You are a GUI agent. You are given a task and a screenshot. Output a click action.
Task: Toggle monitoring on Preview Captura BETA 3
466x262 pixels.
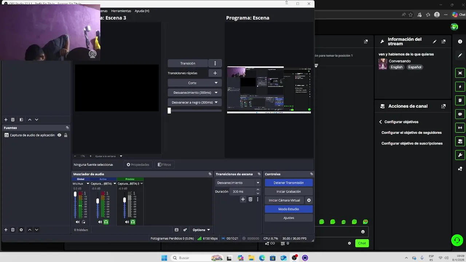(x=133, y=222)
